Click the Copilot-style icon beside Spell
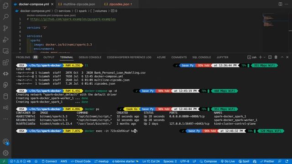Screen dimensions: 292x164 pos(255,161)
